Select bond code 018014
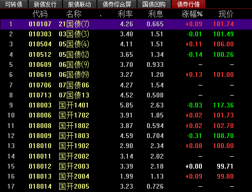The image size is (252, 192). [40, 186]
